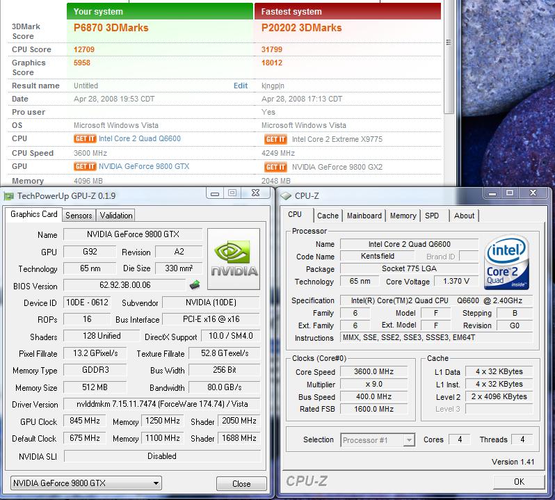This screenshot has height=500, width=555.
Task: Open the Intel Core 2 Quad Q6600 link
Action: tap(140, 138)
